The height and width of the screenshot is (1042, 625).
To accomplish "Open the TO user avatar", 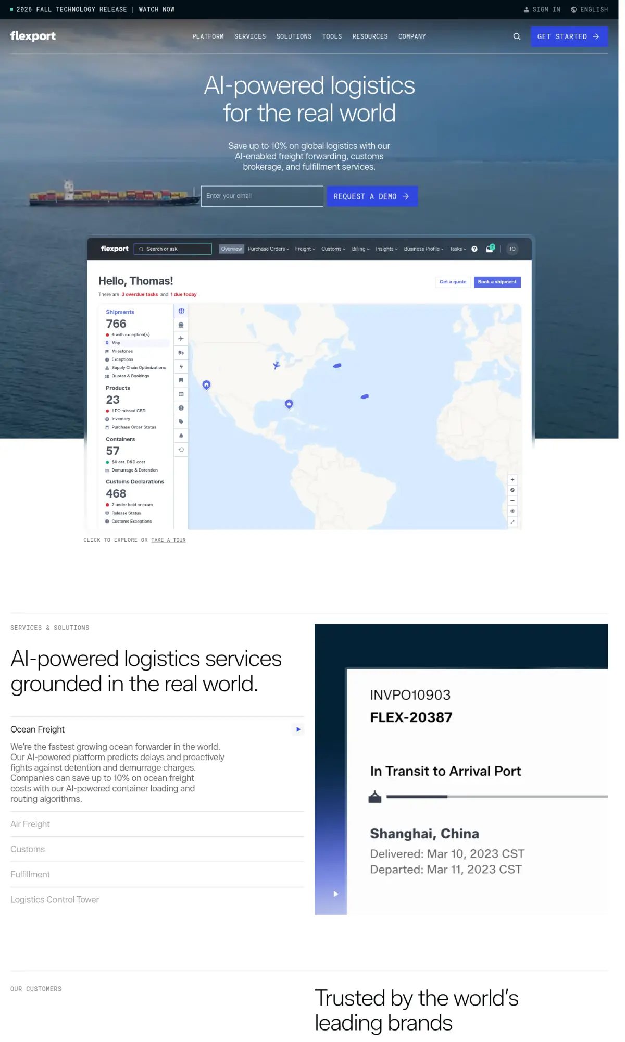I will (x=512, y=249).
